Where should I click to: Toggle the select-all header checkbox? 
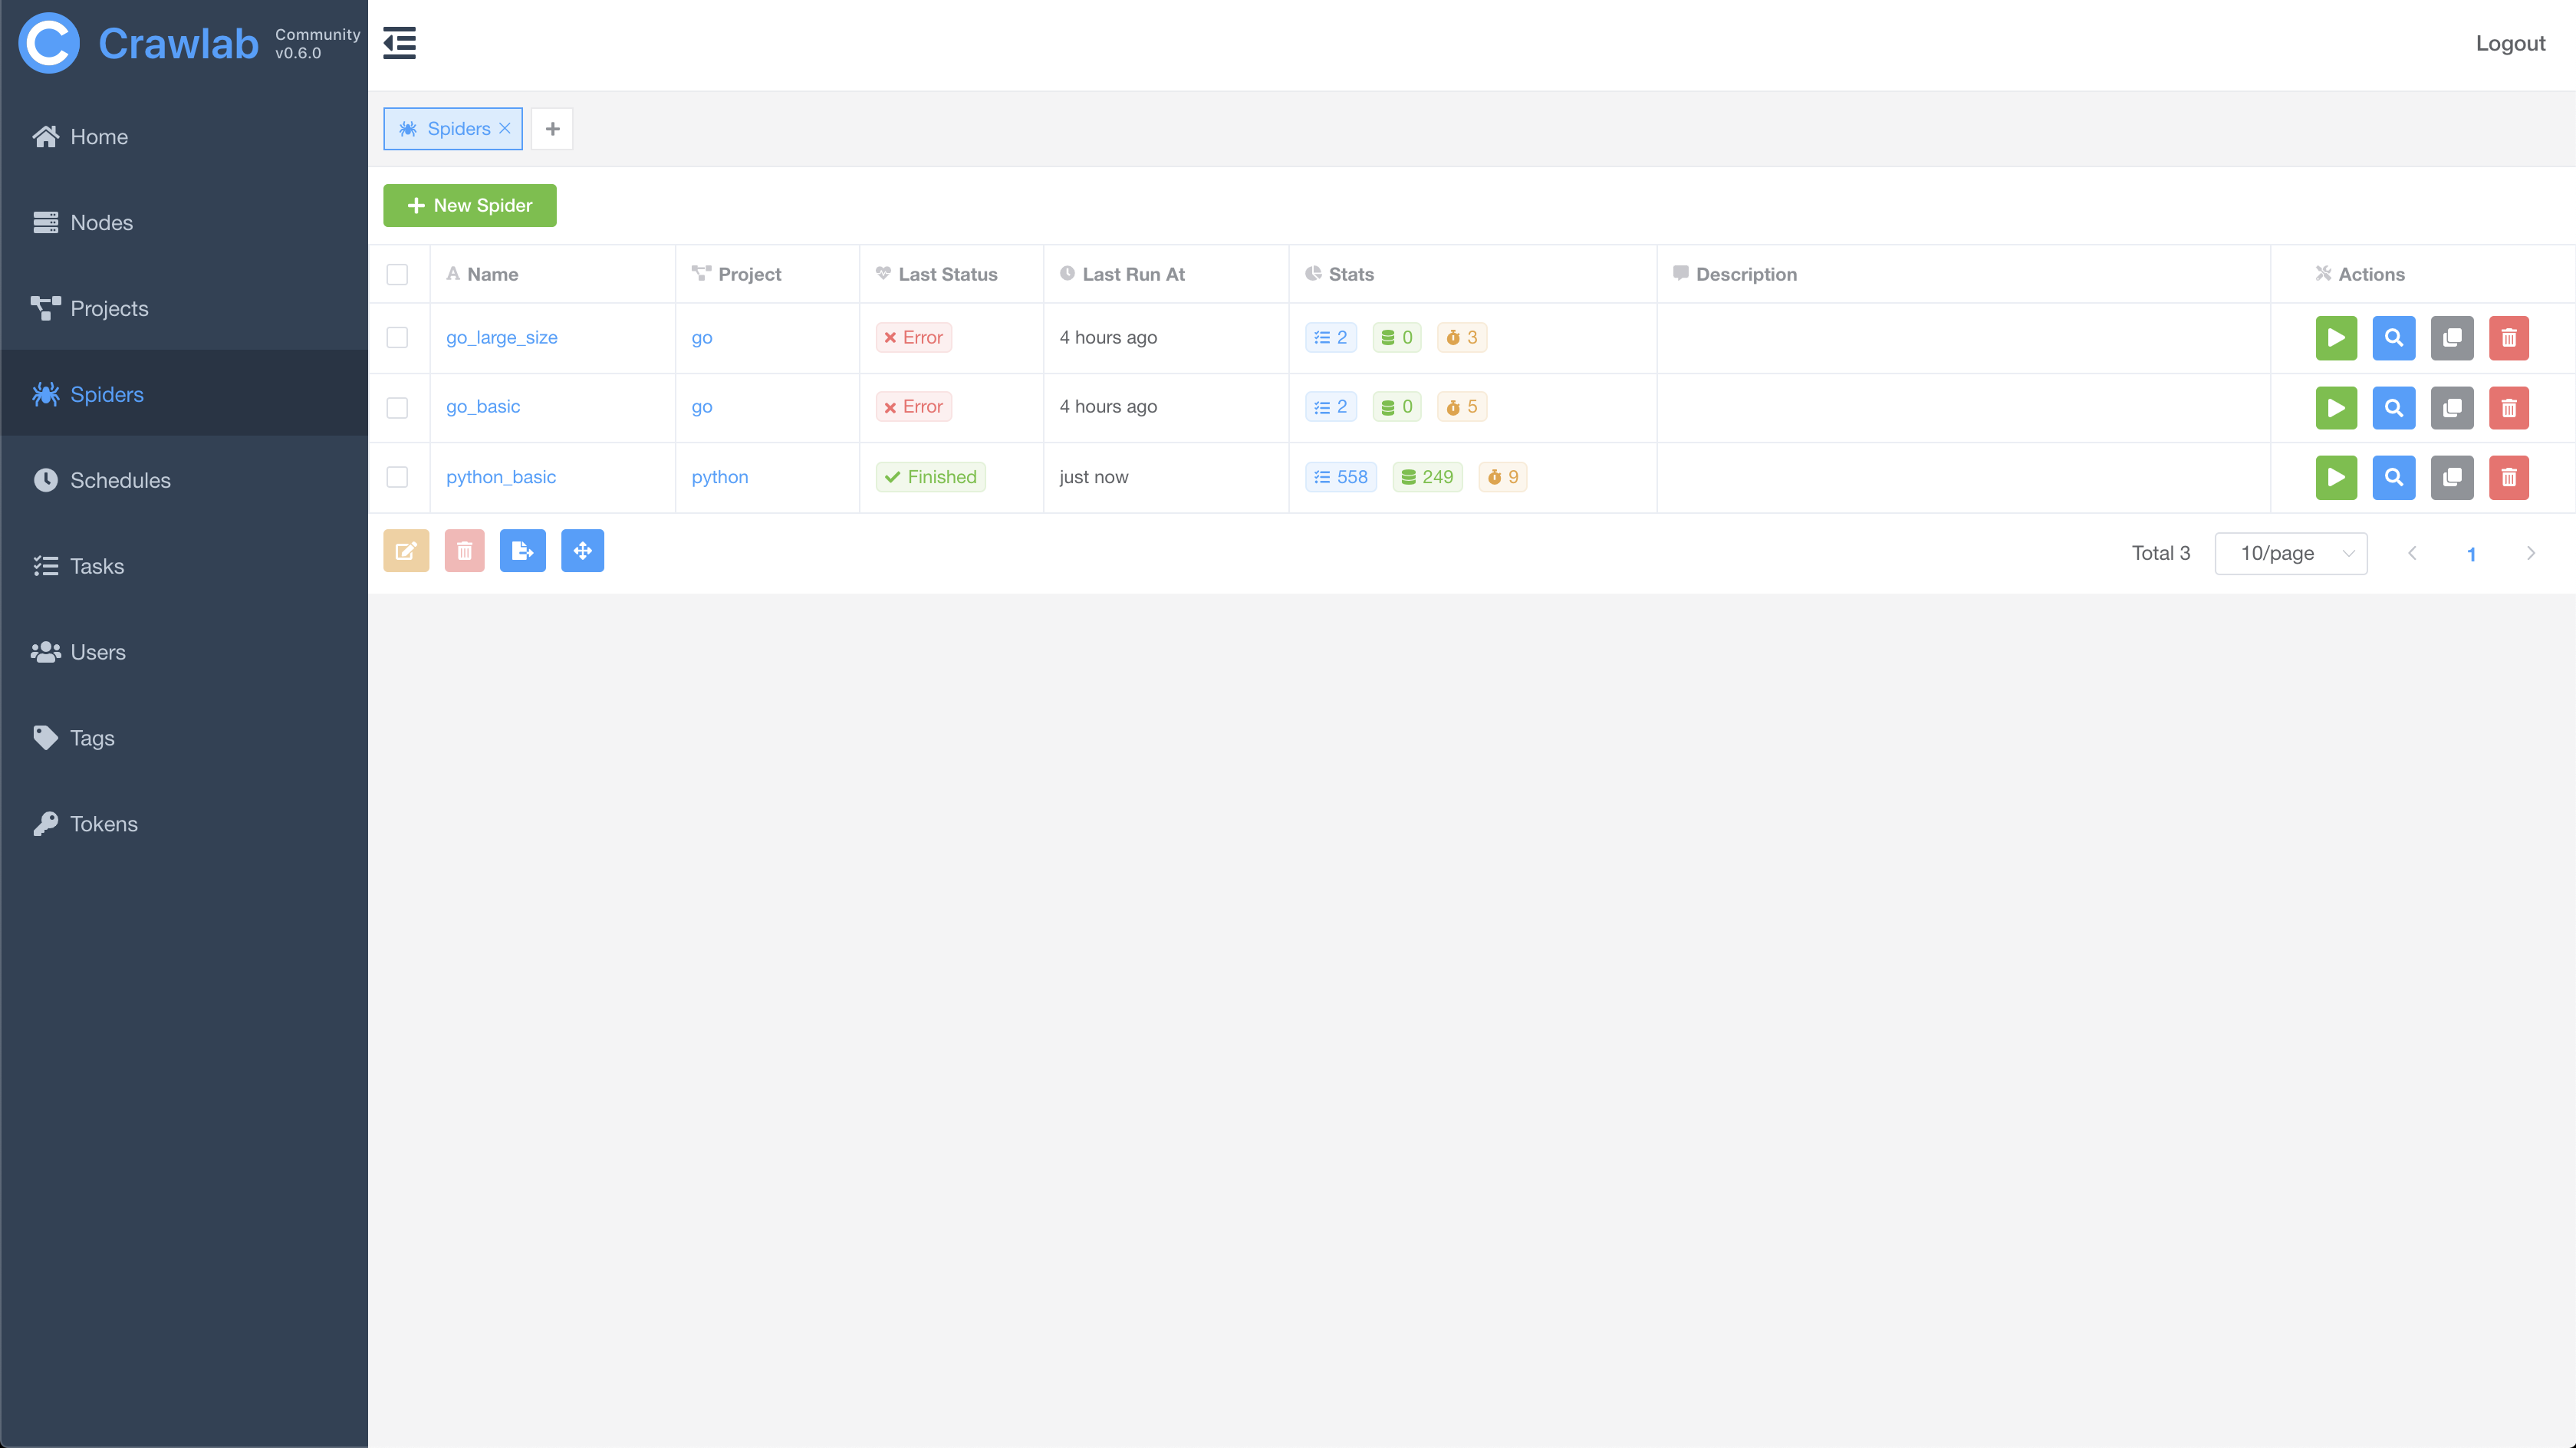click(x=397, y=275)
